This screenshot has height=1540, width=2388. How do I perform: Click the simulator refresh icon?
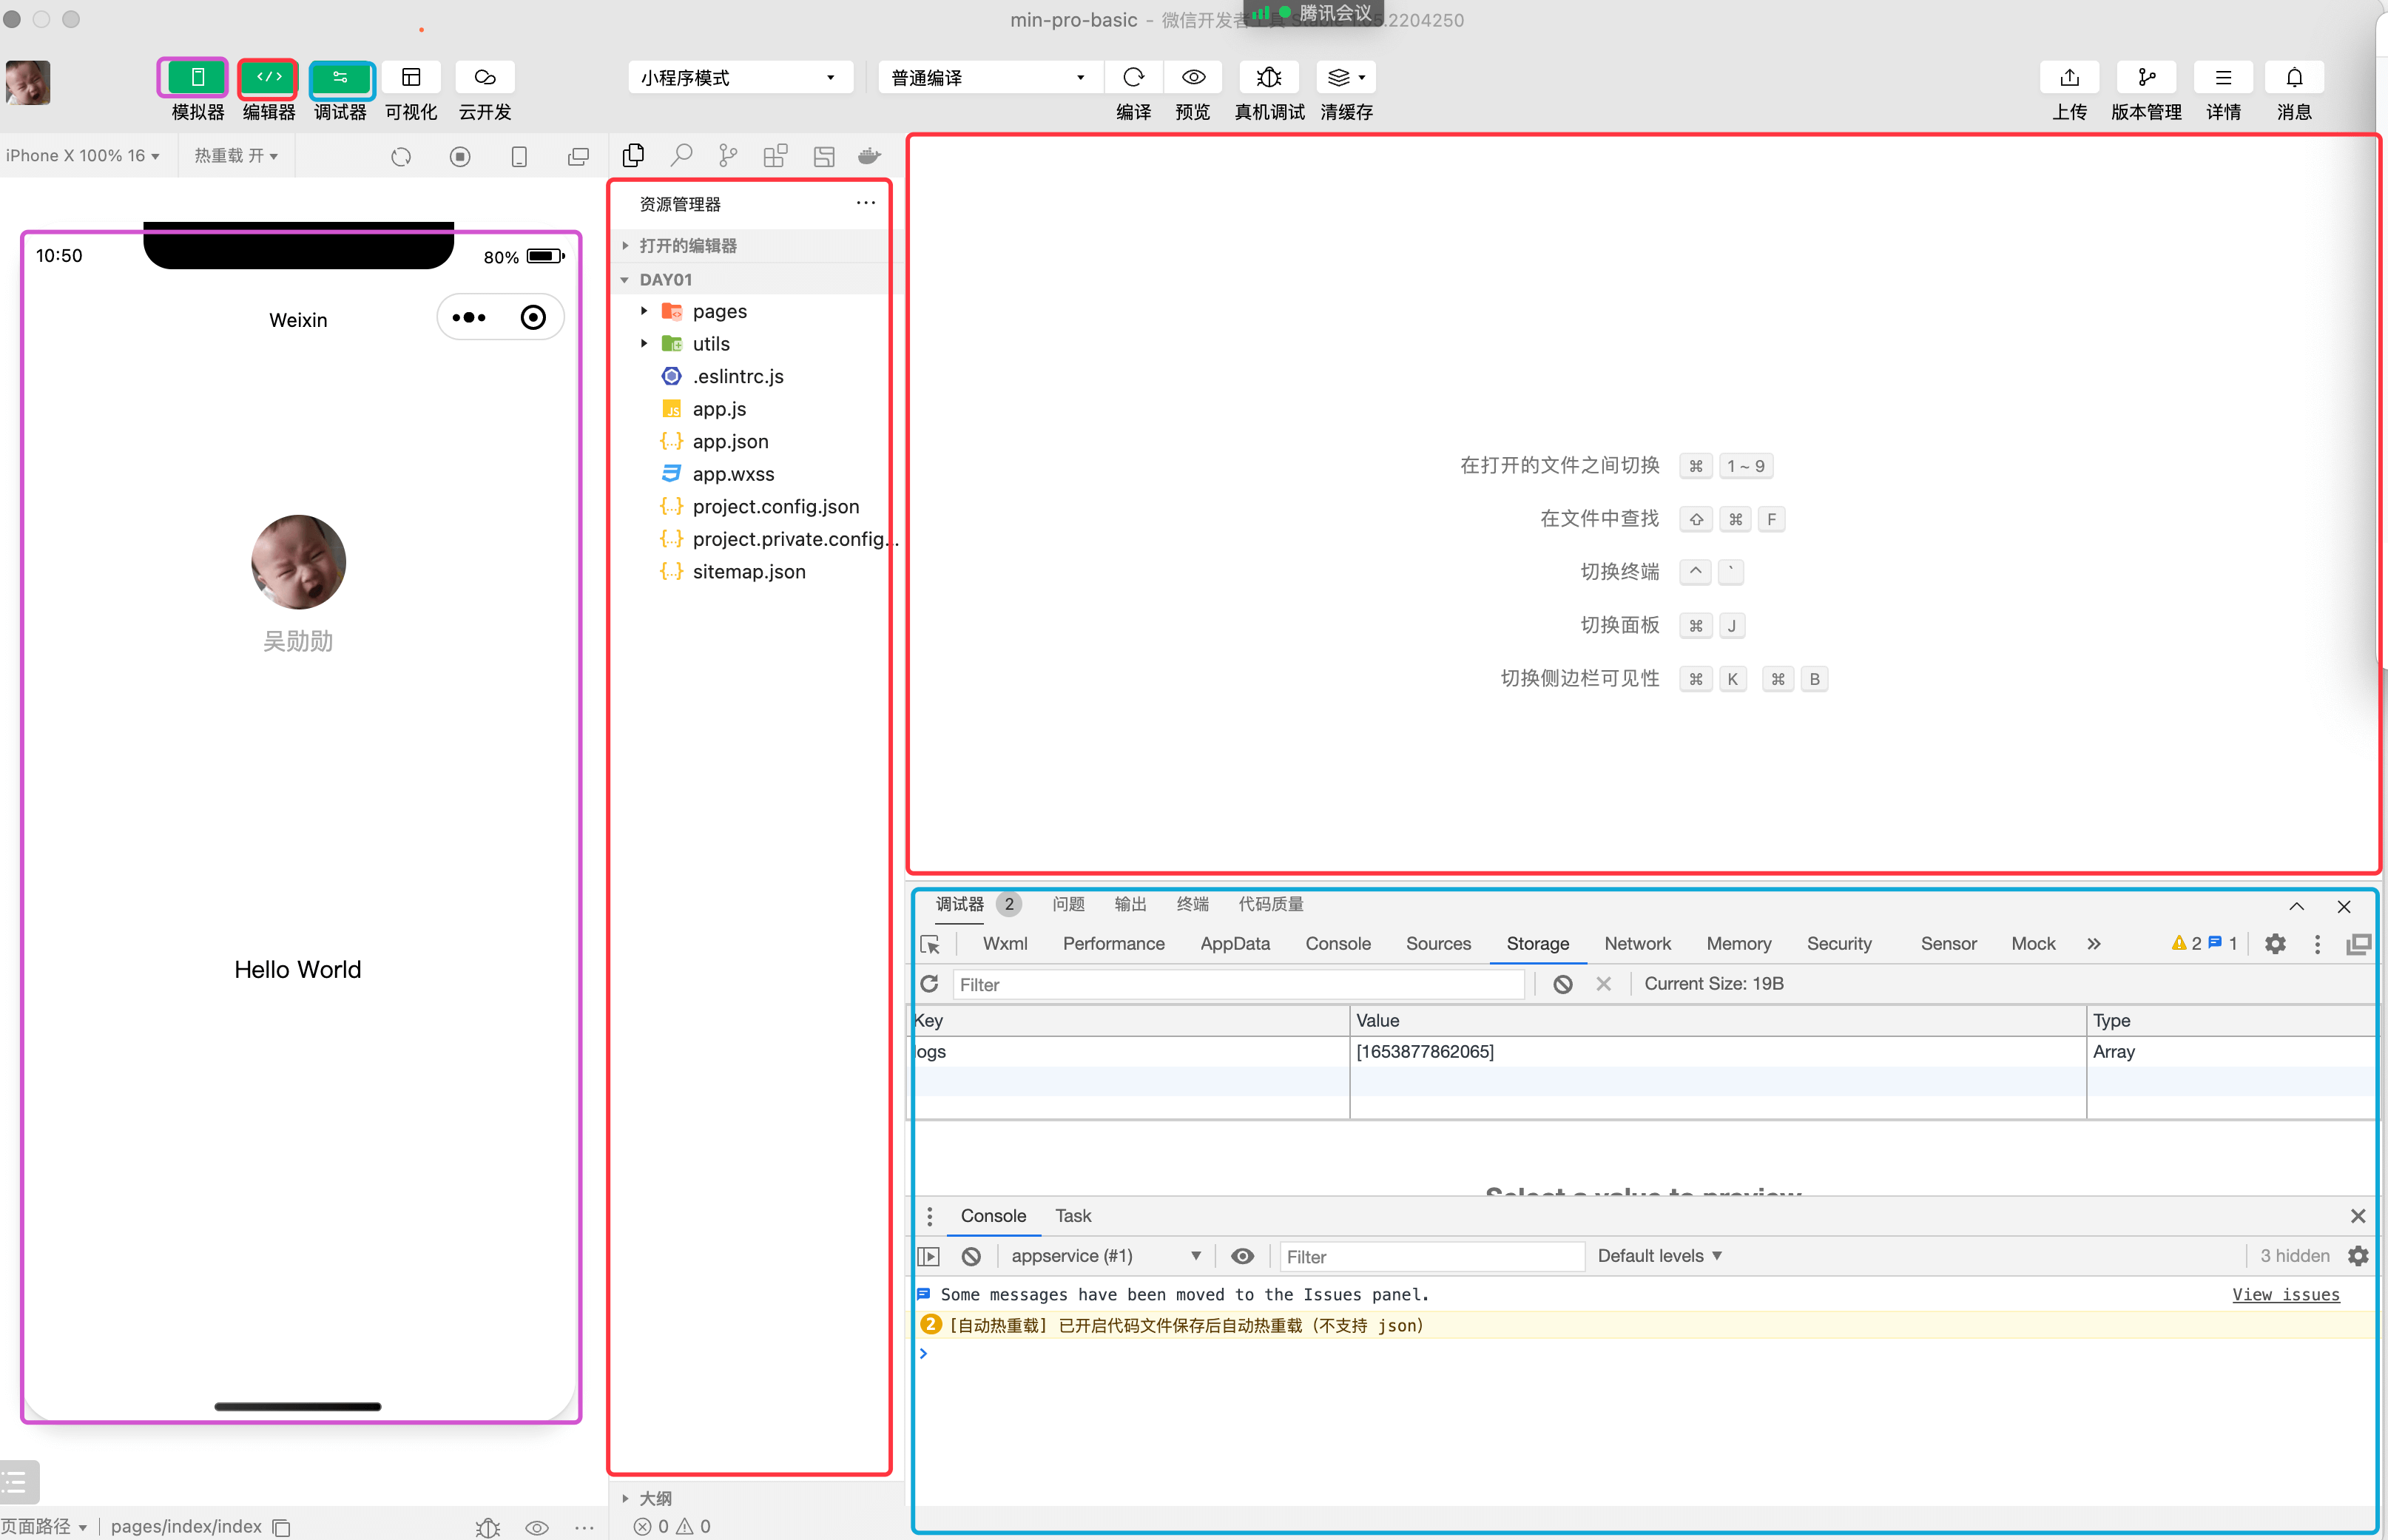401,157
